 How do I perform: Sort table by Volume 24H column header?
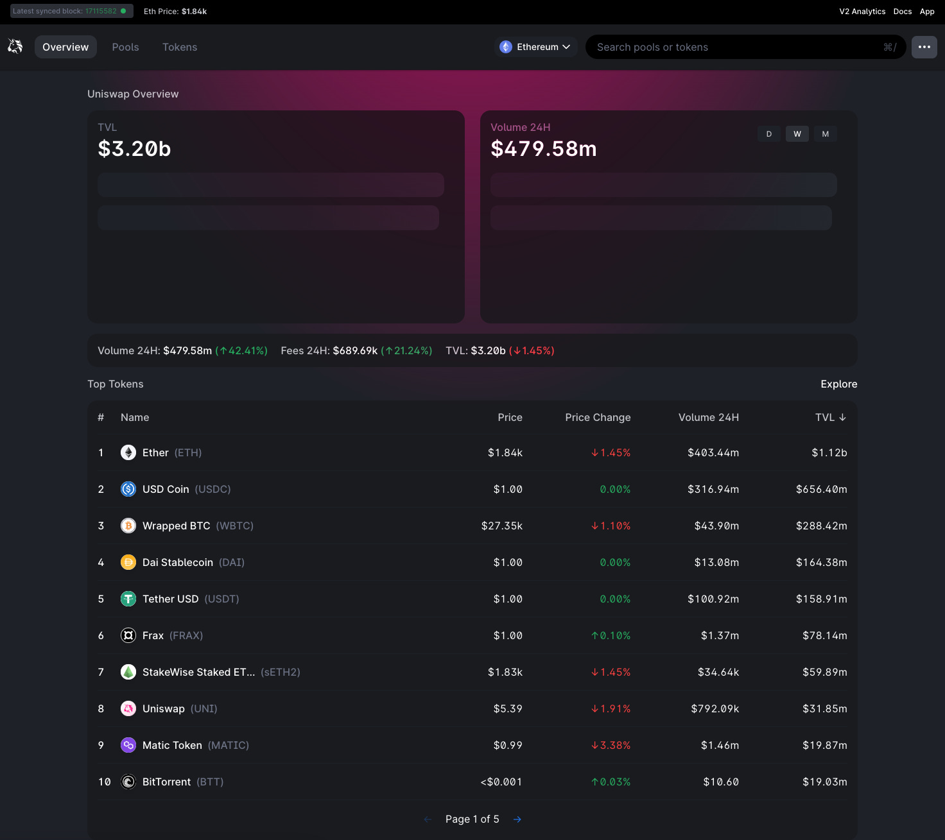click(x=709, y=417)
